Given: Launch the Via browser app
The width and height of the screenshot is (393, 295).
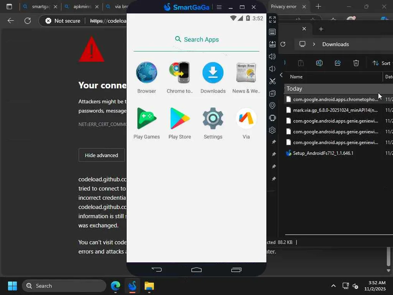Looking at the screenshot, I should tap(246, 123).
